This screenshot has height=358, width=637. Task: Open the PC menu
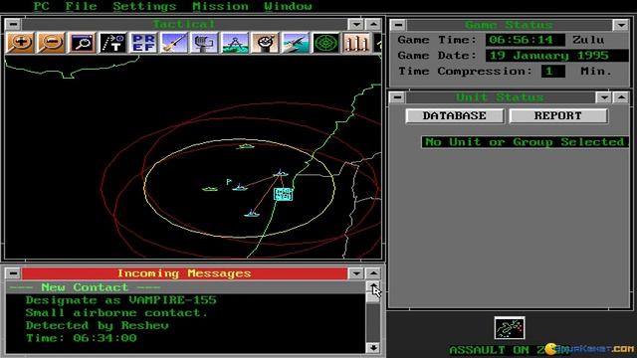(x=41, y=6)
